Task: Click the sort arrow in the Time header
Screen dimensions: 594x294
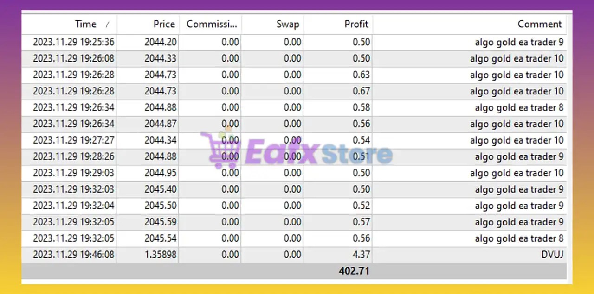Action: point(108,25)
